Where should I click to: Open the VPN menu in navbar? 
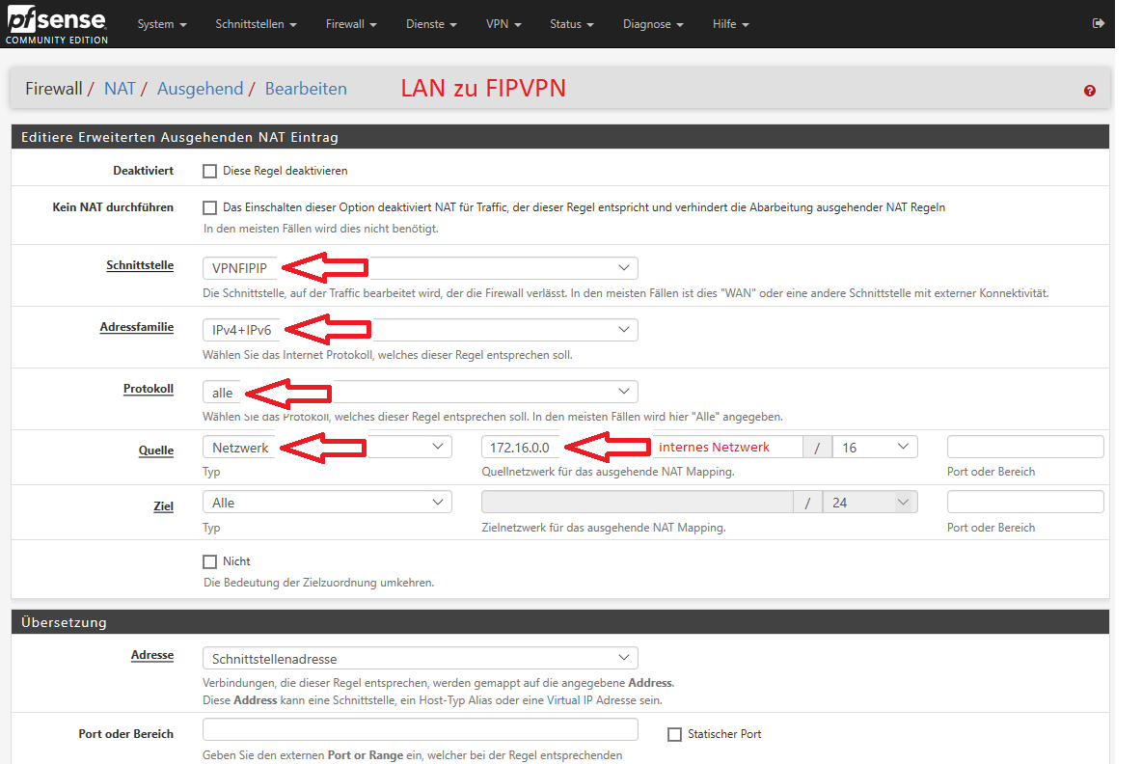pos(503,24)
